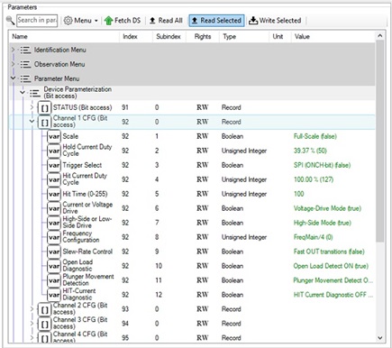Click the Fetch DS green arrow icon
The height and width of the screenshot is (348, 392).
[x=108, y=21]
